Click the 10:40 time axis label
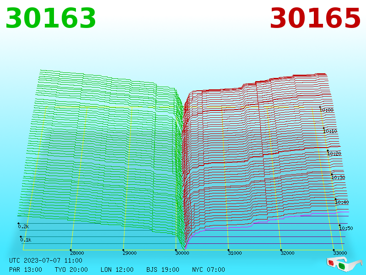Viewport: 366px width, 275px height. click(x=342, y=202)
